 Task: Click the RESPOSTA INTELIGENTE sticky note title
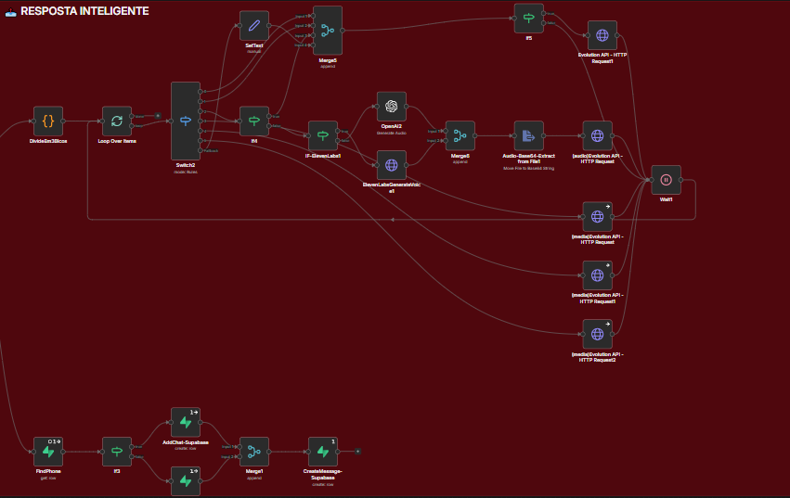click(84, 10)
